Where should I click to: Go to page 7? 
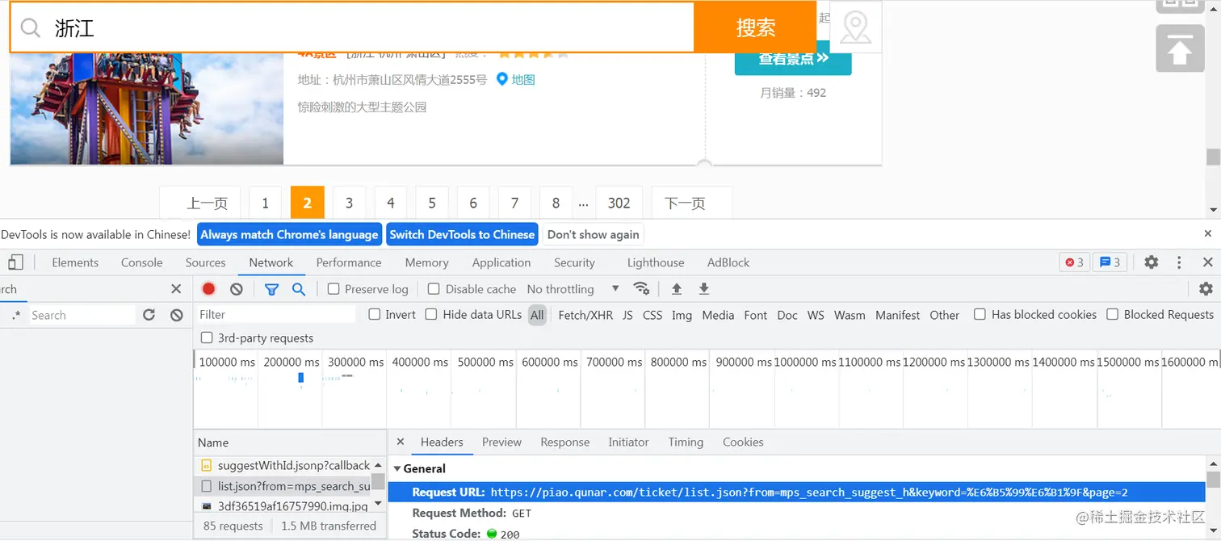514,203
